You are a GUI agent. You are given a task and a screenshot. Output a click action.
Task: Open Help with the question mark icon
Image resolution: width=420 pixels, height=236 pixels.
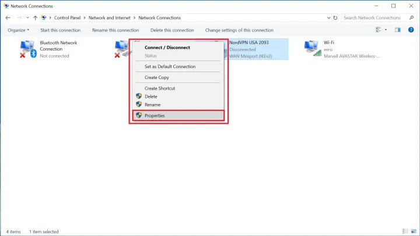pyautogui.click(x=411, y=30)
